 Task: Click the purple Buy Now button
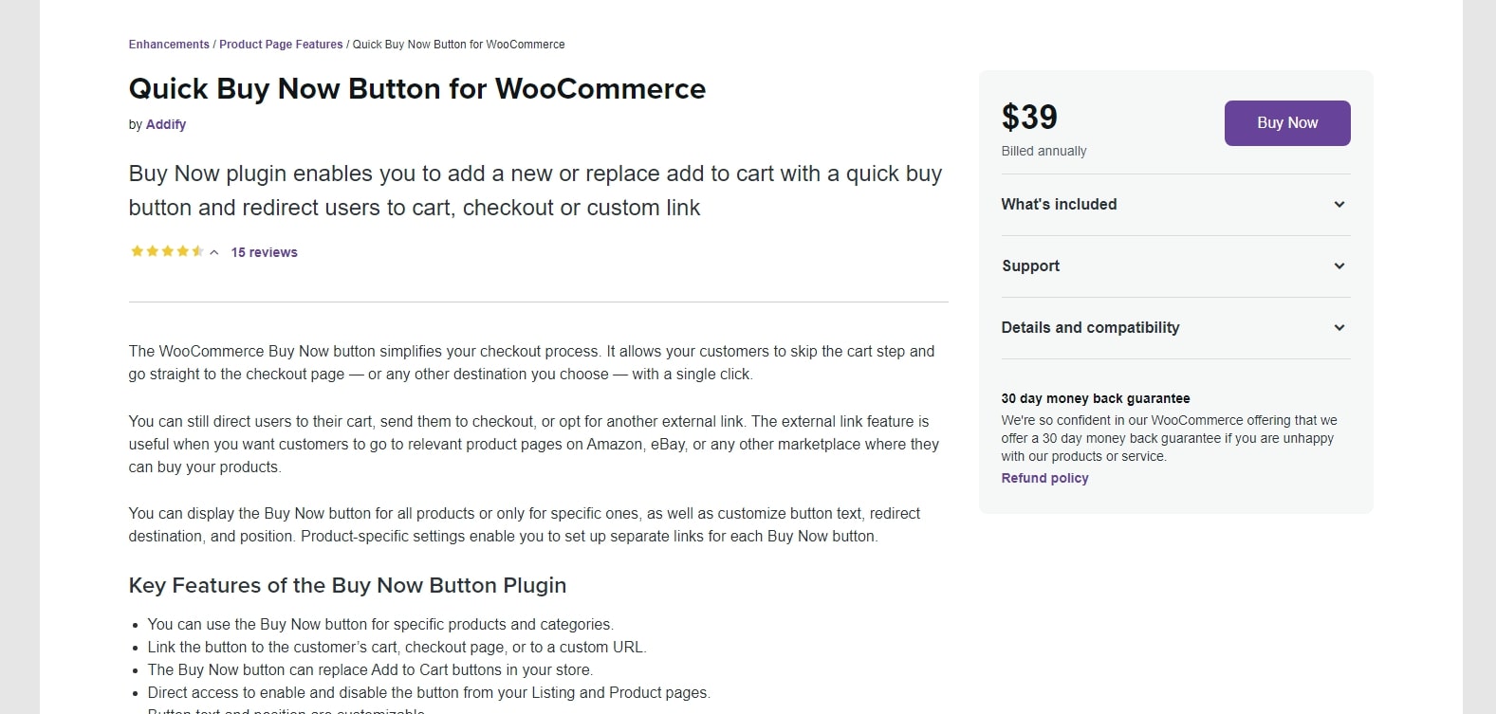pos(1287,123)
